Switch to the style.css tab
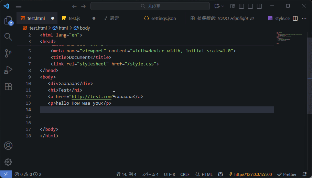This screenshot has height=178, width=312. click(280, 18)
